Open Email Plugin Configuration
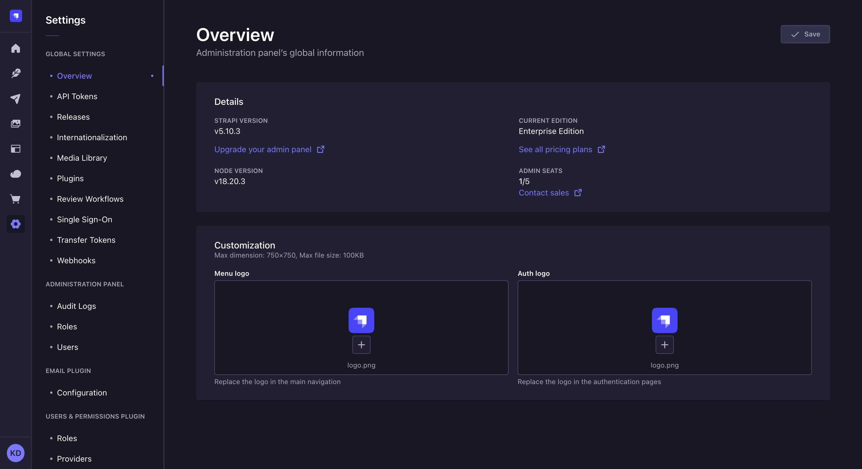 (82, 393)
